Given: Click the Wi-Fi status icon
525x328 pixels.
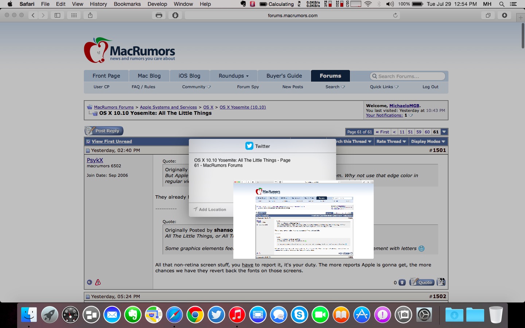Looking at the screenshot, I should pyautogui.click(x=368, y=4).
